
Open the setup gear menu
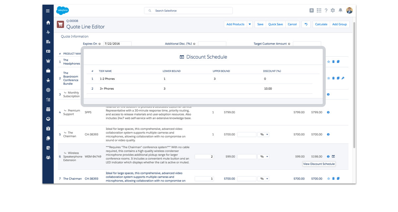pyautogui.click(x=333, y=11)
